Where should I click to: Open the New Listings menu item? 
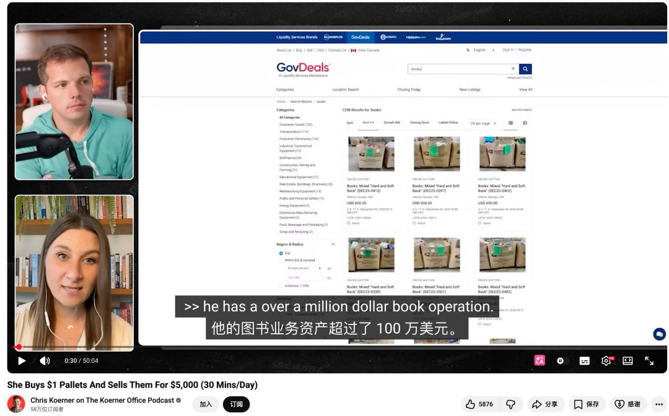pyautogui.click(x=470, y=90)
